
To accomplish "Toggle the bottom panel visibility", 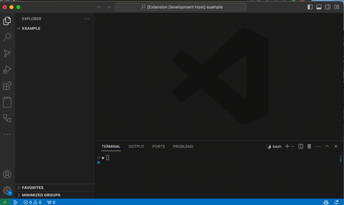I will coord(319,7).
